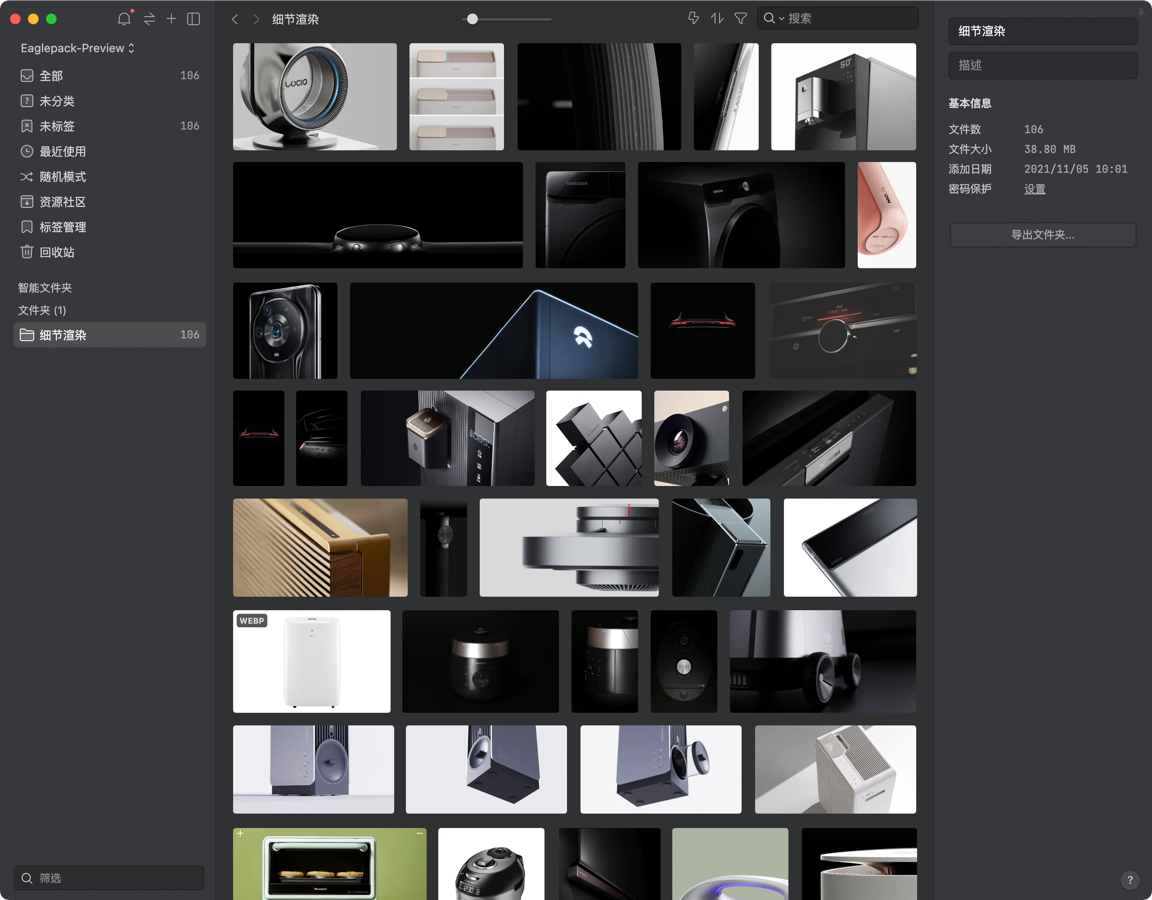Open 标签管理 in the sidebar
This screenshot has width=1152, height=900.
pos(110,227)
